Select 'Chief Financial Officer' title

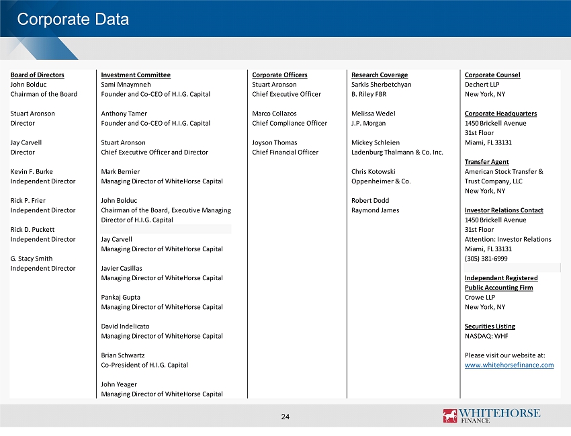tap(285, 152)
